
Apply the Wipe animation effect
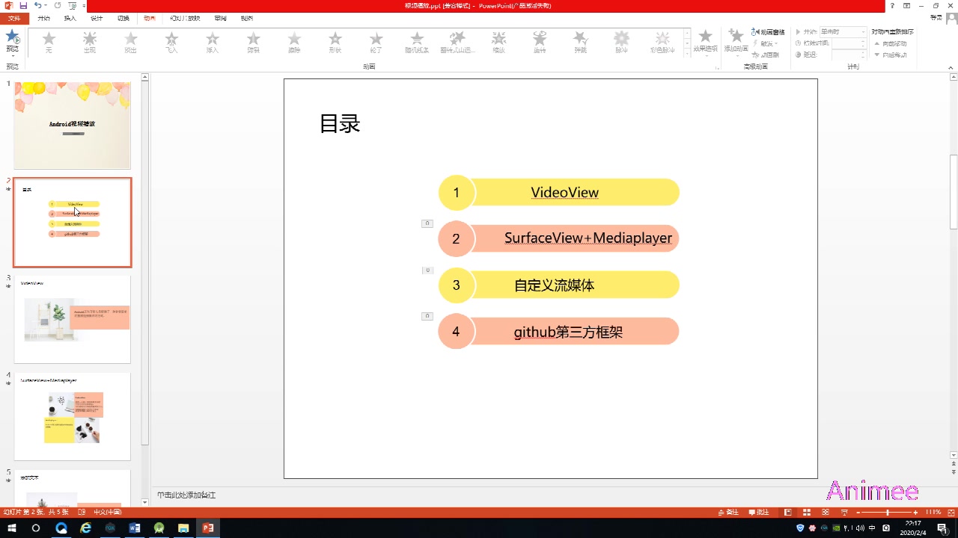click(x=294, y=42)
